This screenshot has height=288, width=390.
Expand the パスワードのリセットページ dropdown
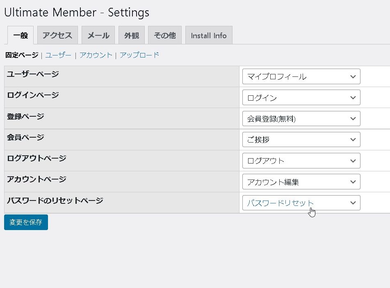click(301, 203)
